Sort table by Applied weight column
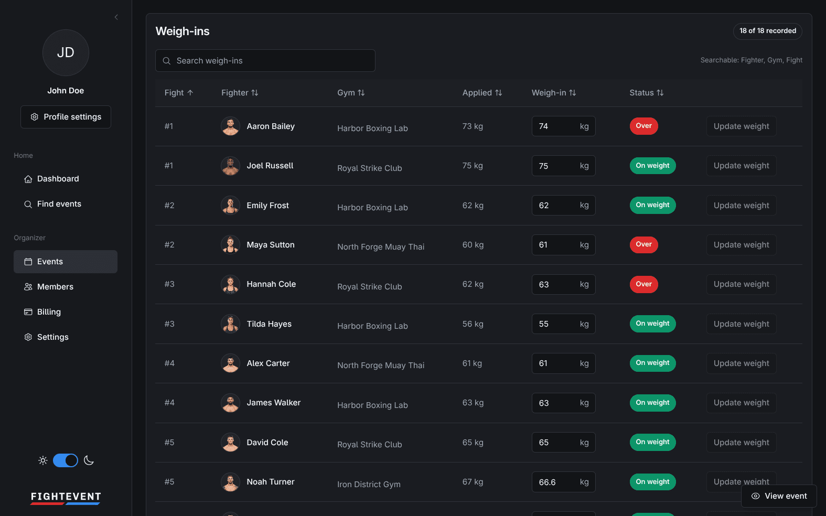This screenshot has width=826, height=516. click(482, 93)
